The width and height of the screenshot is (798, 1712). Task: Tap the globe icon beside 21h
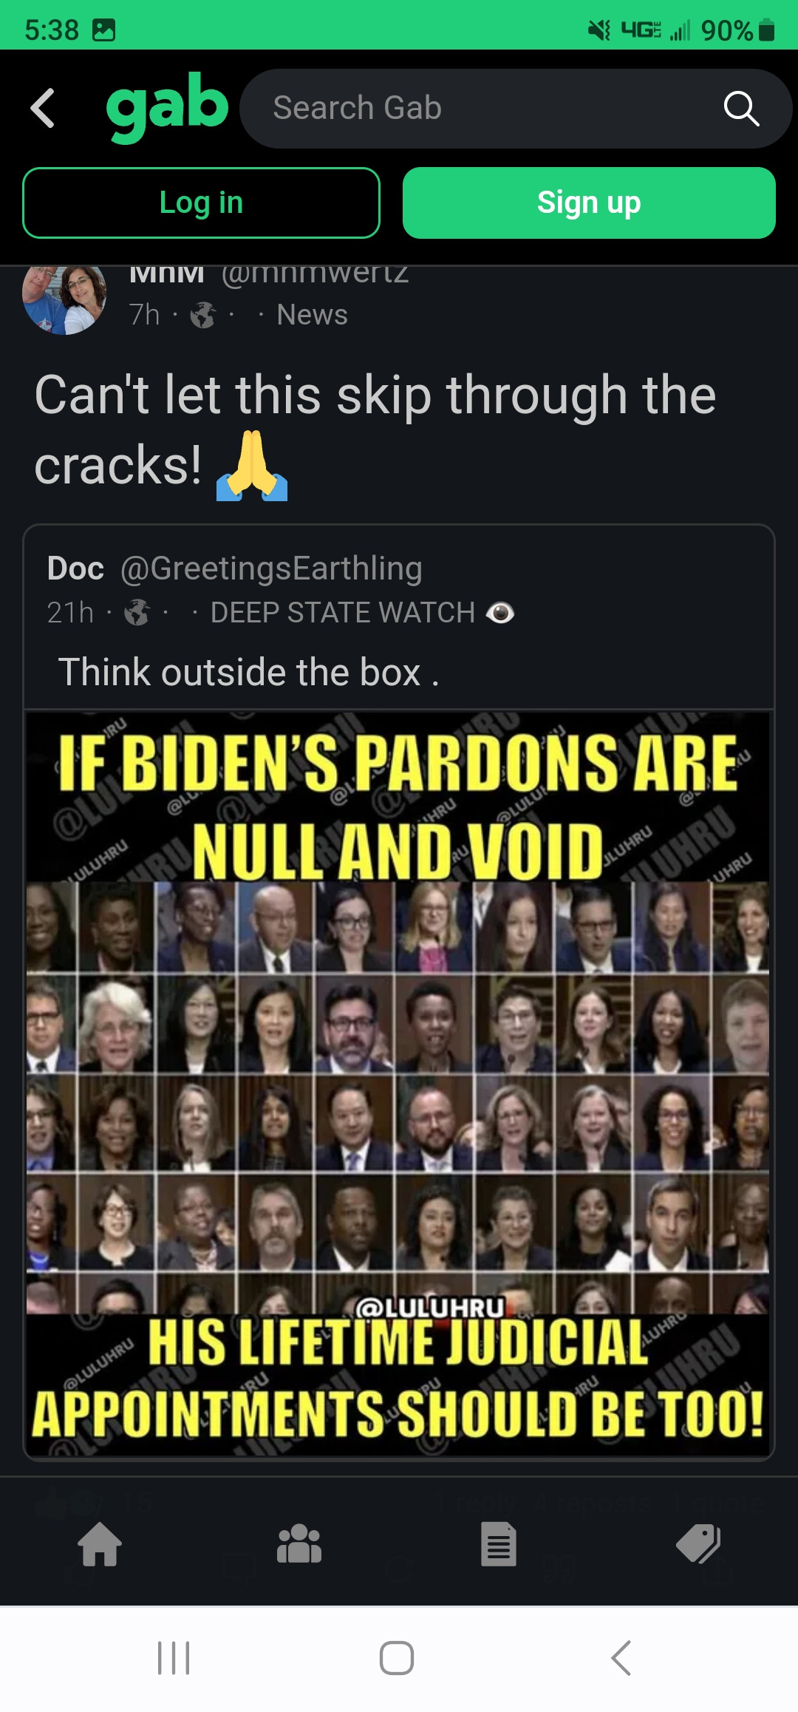click(137, 613)
